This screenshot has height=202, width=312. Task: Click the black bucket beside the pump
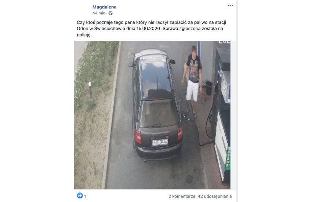[x=209, y=88]
